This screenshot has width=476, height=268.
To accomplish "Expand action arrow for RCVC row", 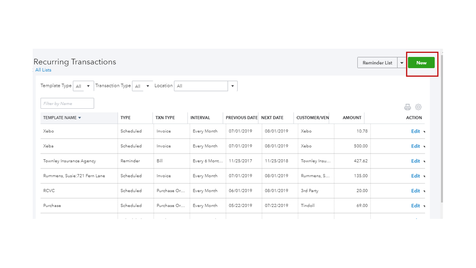I will (x=424, y=191).
